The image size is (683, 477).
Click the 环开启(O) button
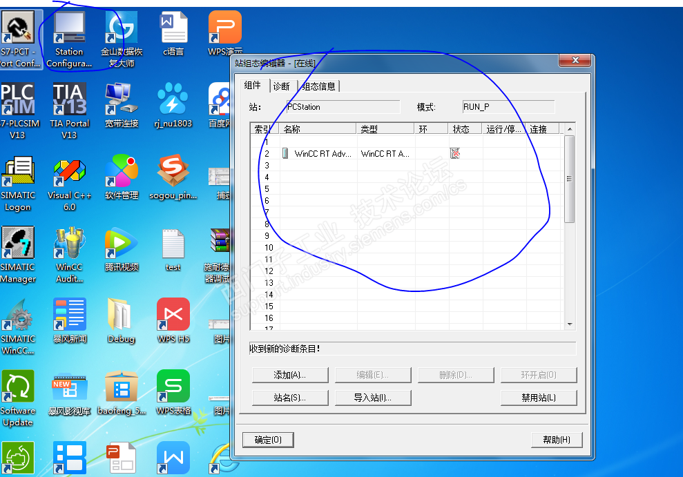(x=539, y=375)
